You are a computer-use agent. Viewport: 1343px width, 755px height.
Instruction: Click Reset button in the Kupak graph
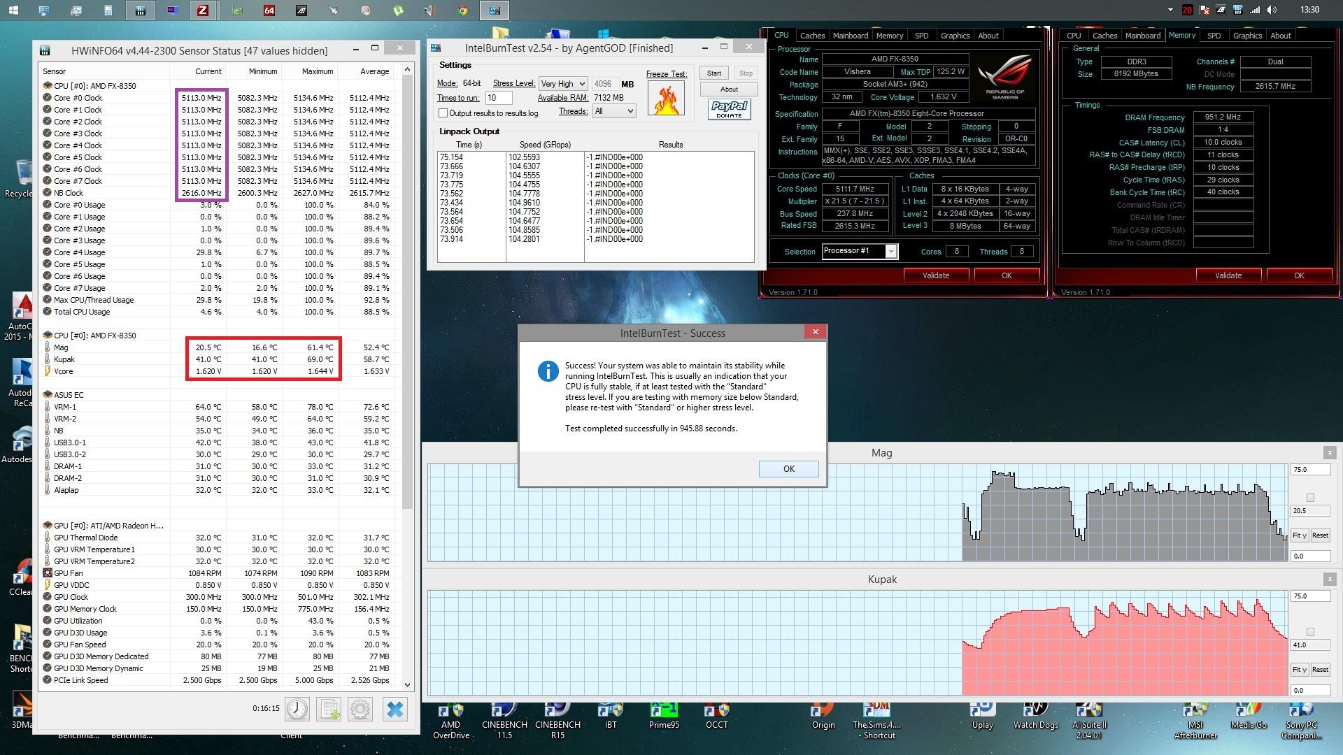(1320, 670)
